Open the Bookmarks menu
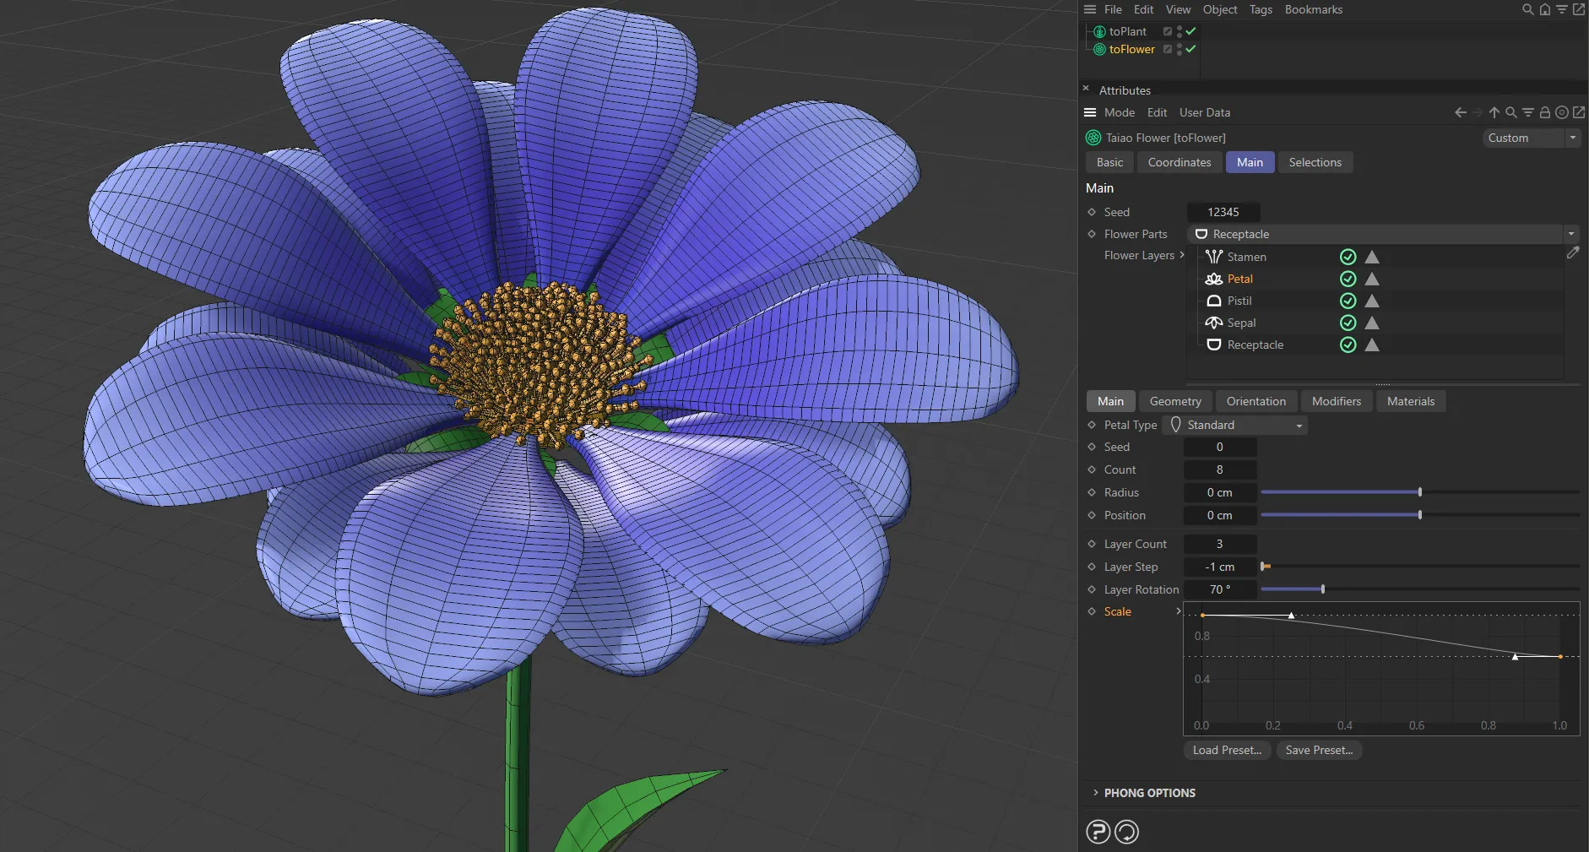Image resolution: width=1589 pixels, height=852 pixels. (1312, 9)
